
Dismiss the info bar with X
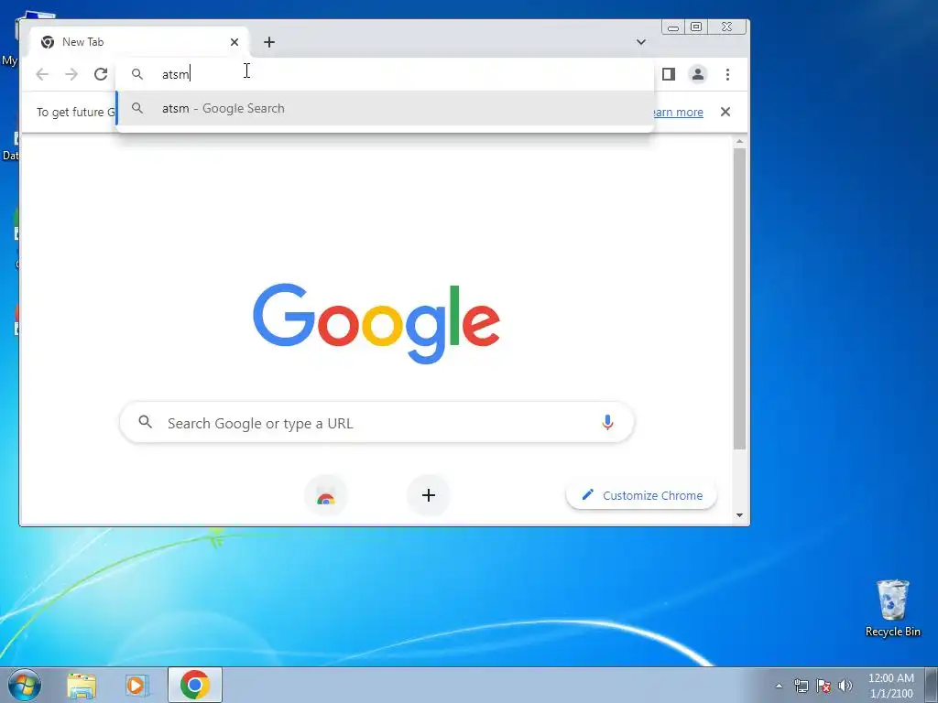[x=725, y=112]
